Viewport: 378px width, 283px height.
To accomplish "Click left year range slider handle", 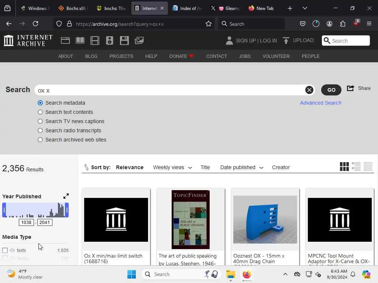I will pyautogui.click(x=4, y=210).
